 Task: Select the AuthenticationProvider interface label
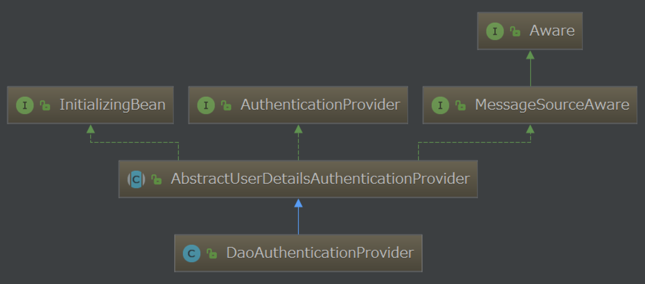pos(320,105)
